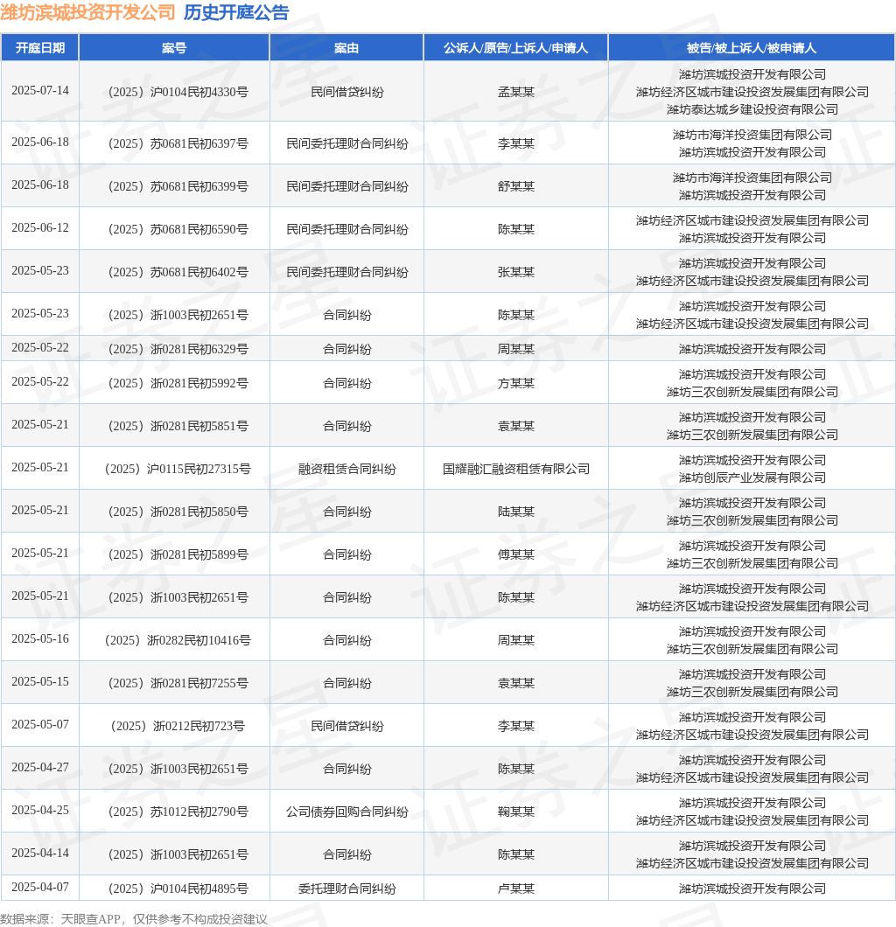The height and width of the screenshot is (927, 896).
Task: Select date cell 2025-04-07
Action: (40, 887)
